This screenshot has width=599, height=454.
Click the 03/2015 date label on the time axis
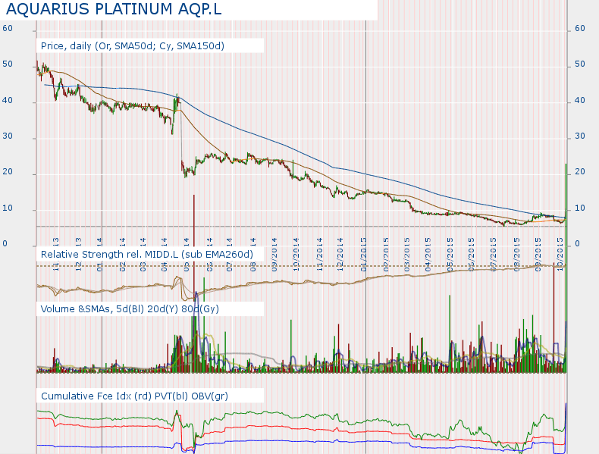(406, 255)
